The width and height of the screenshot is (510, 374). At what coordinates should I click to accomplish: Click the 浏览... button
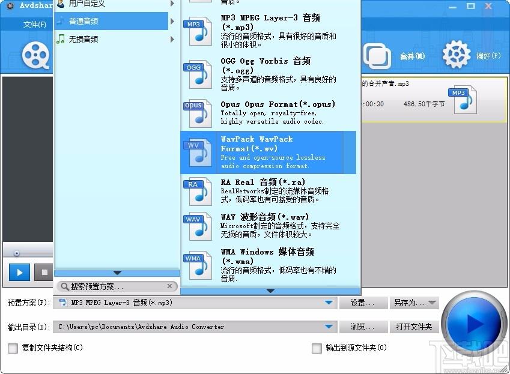[363, 327]
